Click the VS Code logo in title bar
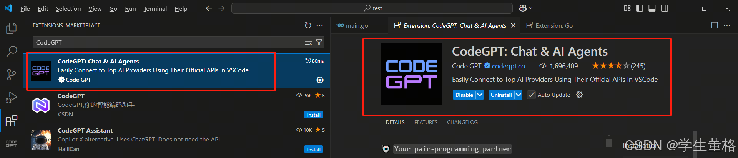 (8, 8)
